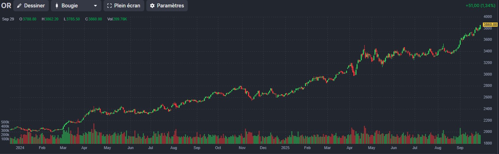Image resolution: width=499 pixels, height=154 pixels.
Task: Click the OR symbol title
Action: (x=6, y=6)
